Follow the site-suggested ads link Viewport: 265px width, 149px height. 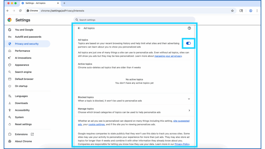[x=181, y=121]
